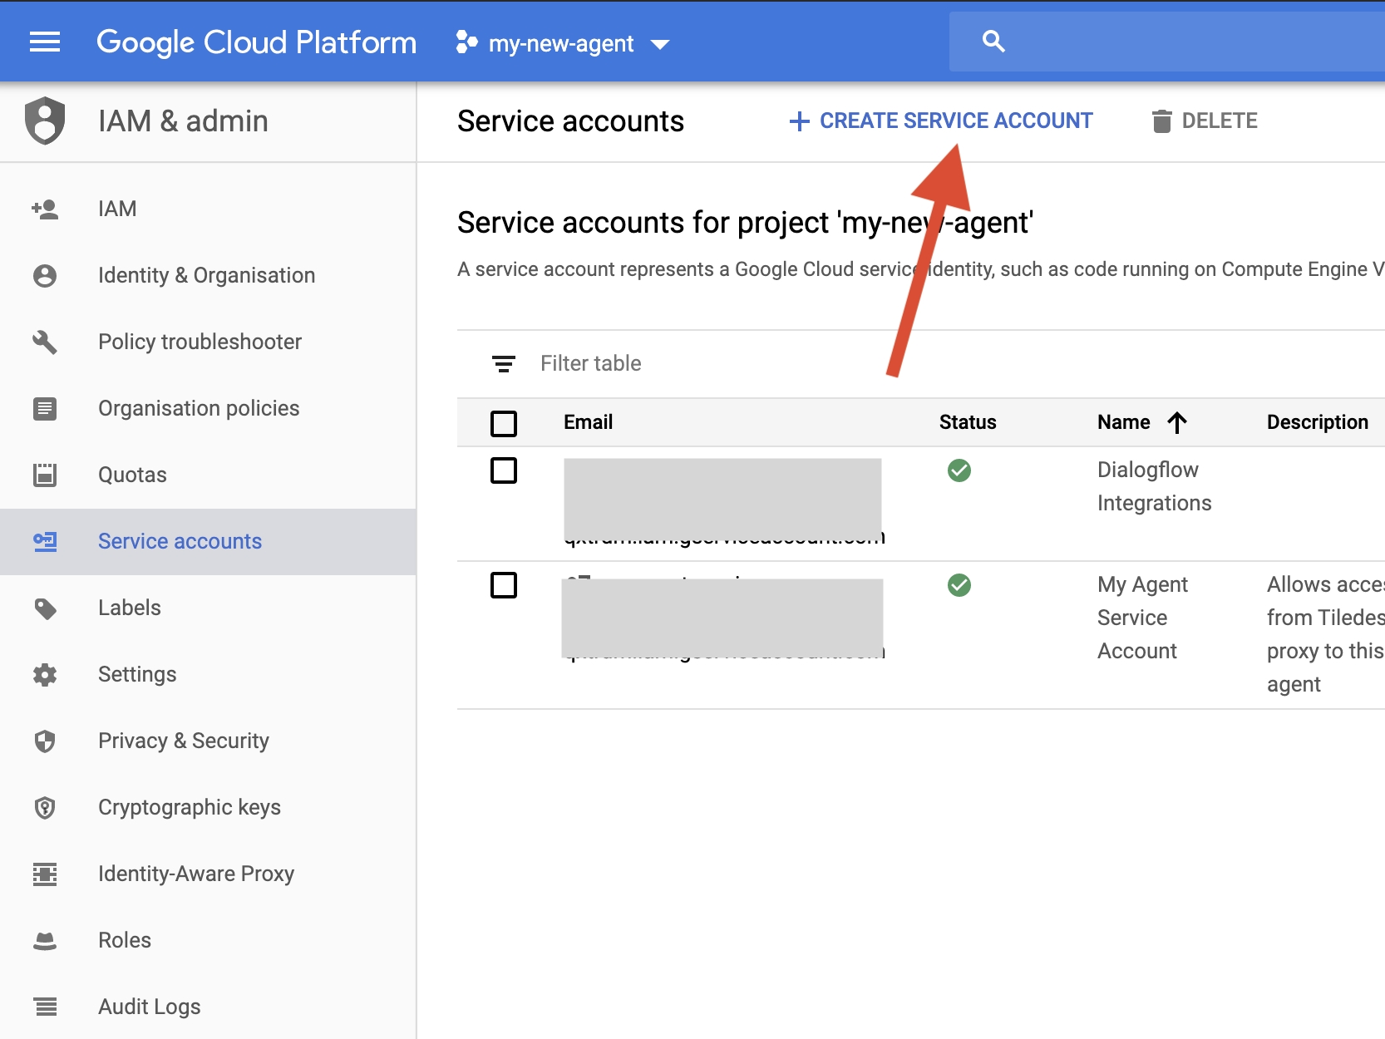Click Create Service Account button
Image resolution: width=1385 pixels, height=1039 pixels.
point(941,121)
